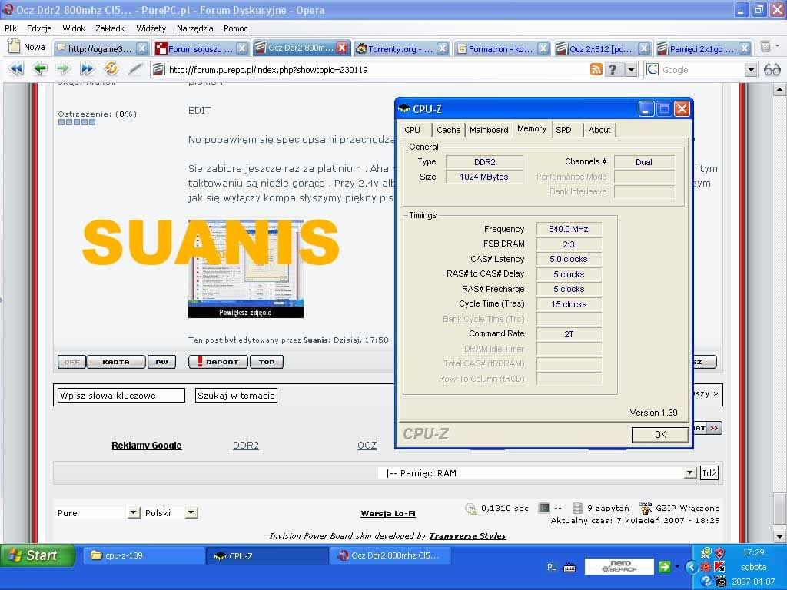The height and width of the screenshot is (590, 787).
Task: Click the Google search field
Action: click(702, 70)
